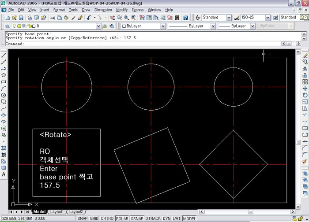
Task: Open the table style Standard combo box
Action: [x=290, y=17]
